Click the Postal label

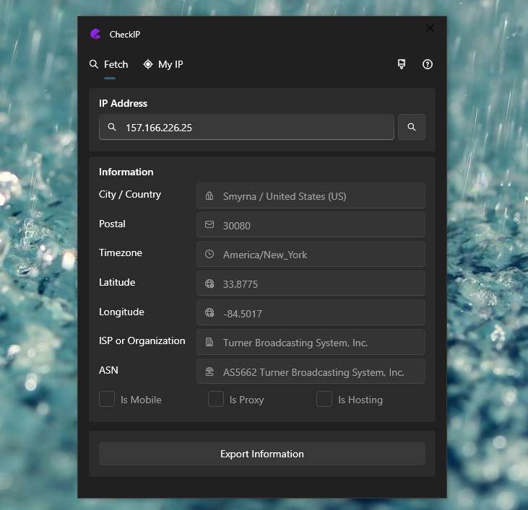pyautogui.click(x=112, y=224)
